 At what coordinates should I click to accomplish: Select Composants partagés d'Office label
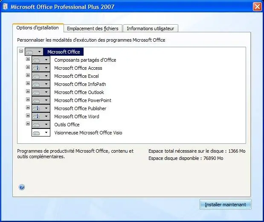point(85,60)
